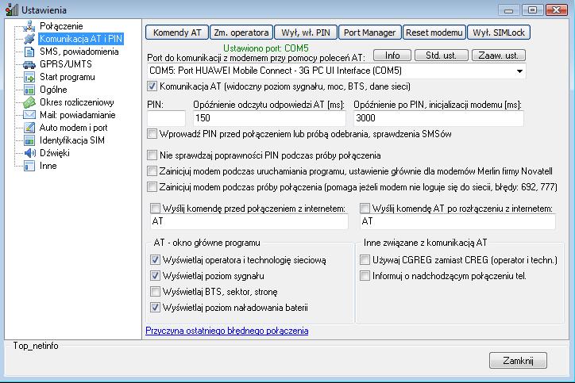
Task: Expand the COM5 port selection dropdown
Action: [x=520, y=71]
